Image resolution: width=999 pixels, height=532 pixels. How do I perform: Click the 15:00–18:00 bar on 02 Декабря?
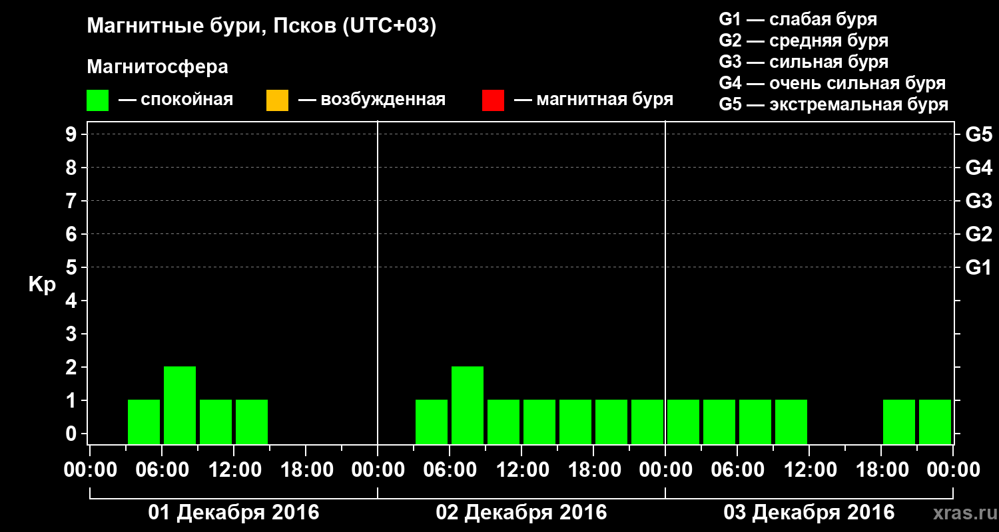pos(575,422)
